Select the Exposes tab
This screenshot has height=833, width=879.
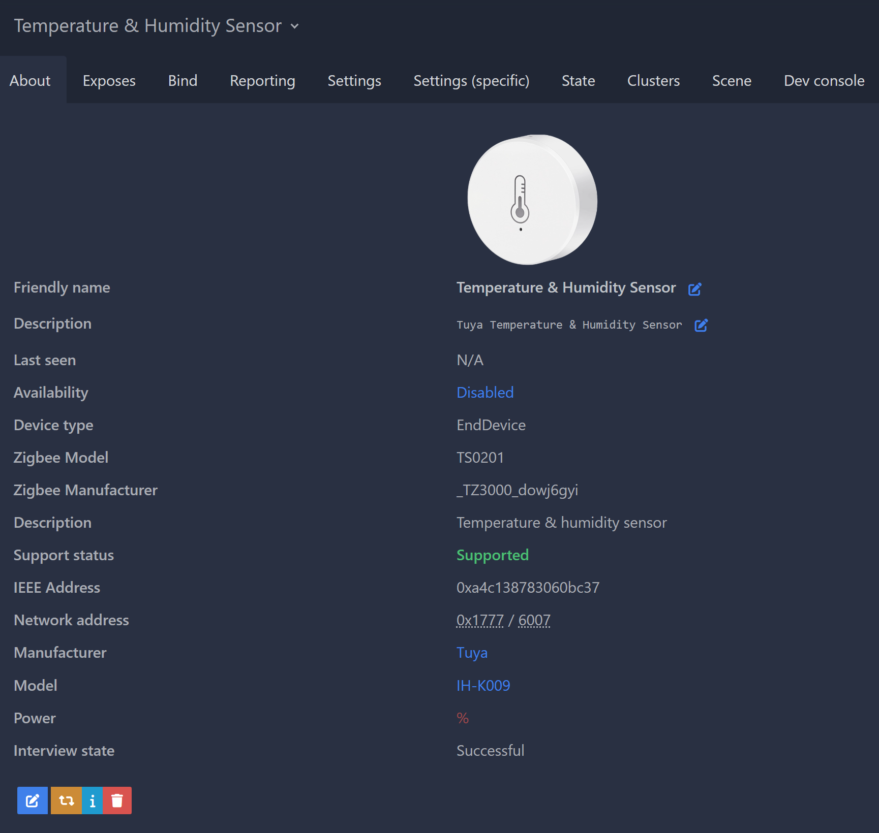(109, 80)
